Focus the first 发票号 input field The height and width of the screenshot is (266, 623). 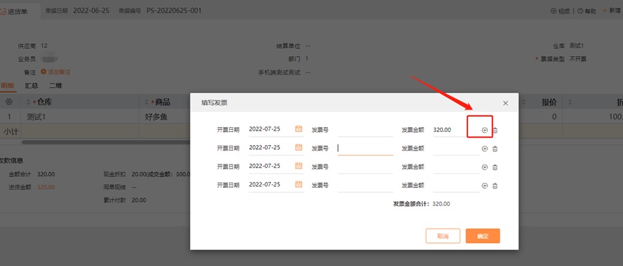pyautogui.click(x=365, y=130)
